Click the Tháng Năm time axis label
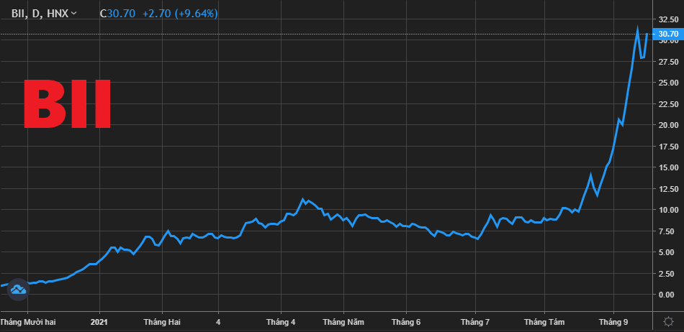 (x=343, y=323)
